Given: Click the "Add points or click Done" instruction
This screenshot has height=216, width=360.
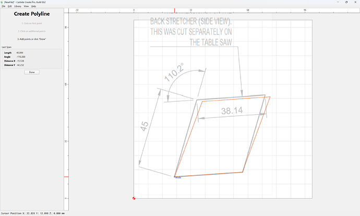Looking at the screenshot, I should pyautogui.click(x=32, y=39).
